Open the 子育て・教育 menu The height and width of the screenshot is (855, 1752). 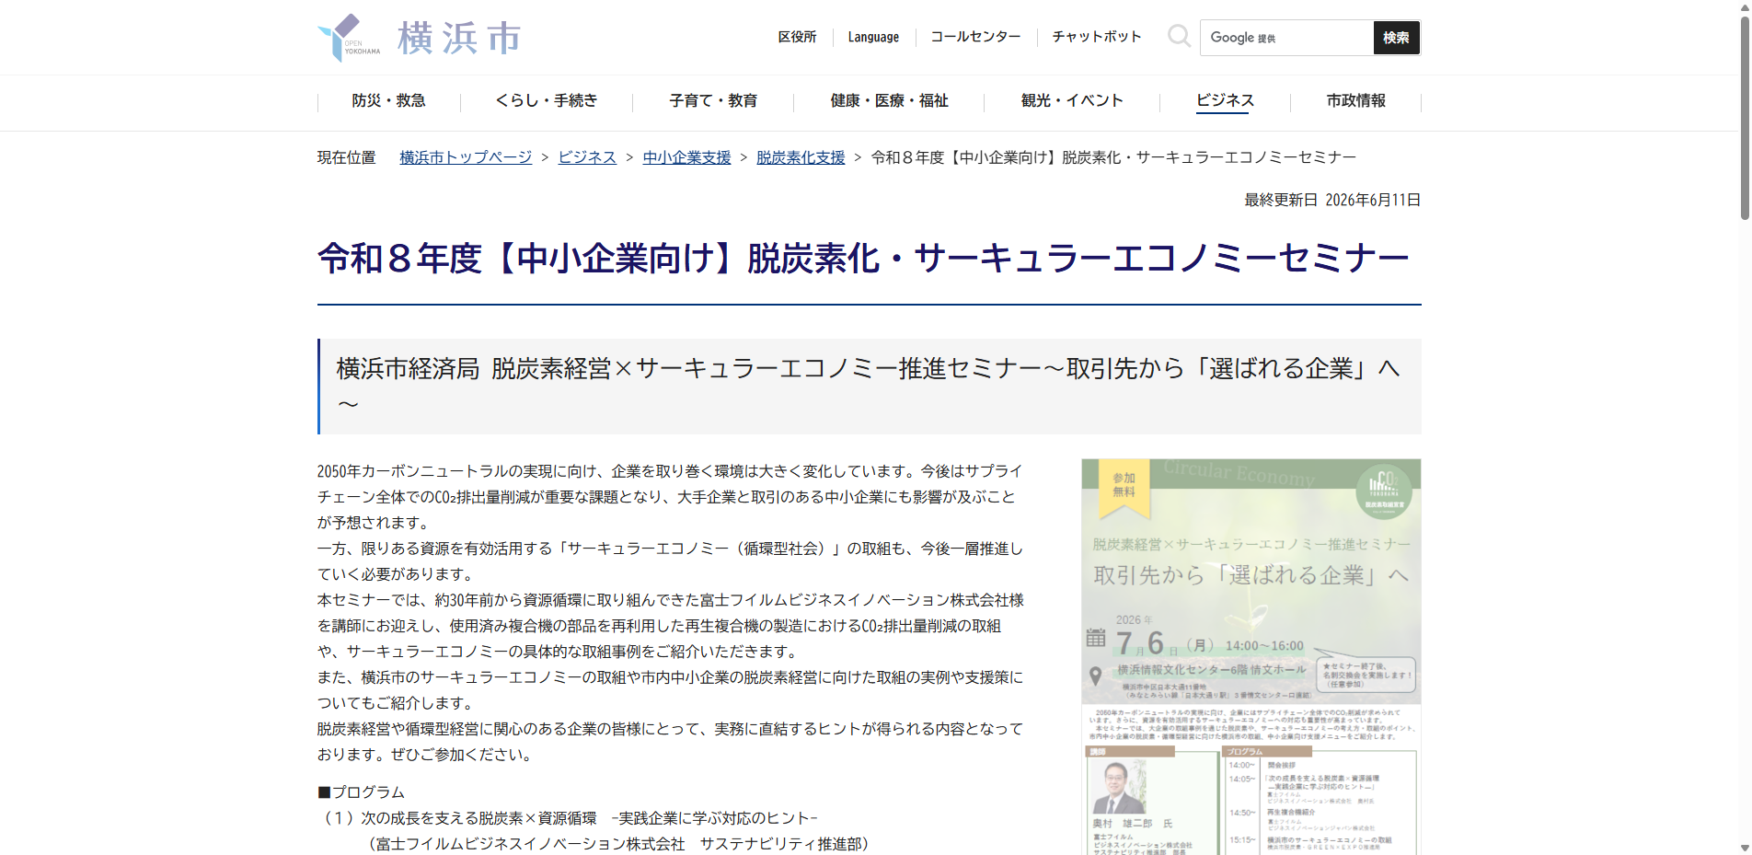(713, 100)
